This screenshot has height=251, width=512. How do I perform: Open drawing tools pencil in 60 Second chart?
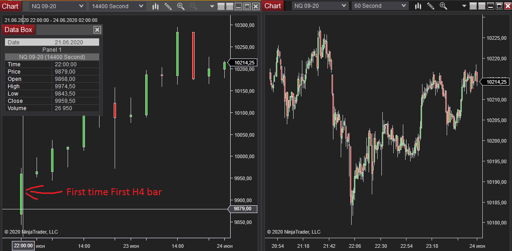431,6
